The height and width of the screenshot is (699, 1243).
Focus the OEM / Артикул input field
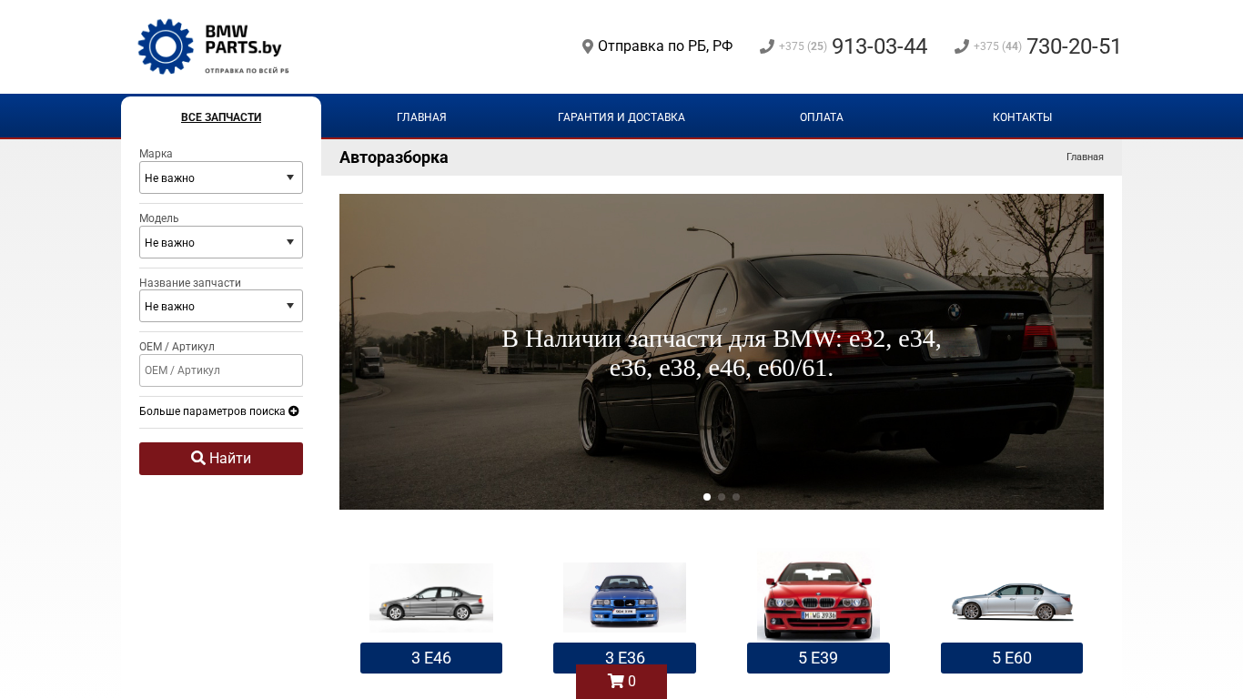(221, 370)
